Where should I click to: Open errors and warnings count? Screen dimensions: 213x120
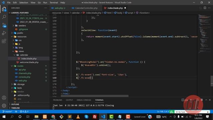pyautogui.click(x=24, y=111)
